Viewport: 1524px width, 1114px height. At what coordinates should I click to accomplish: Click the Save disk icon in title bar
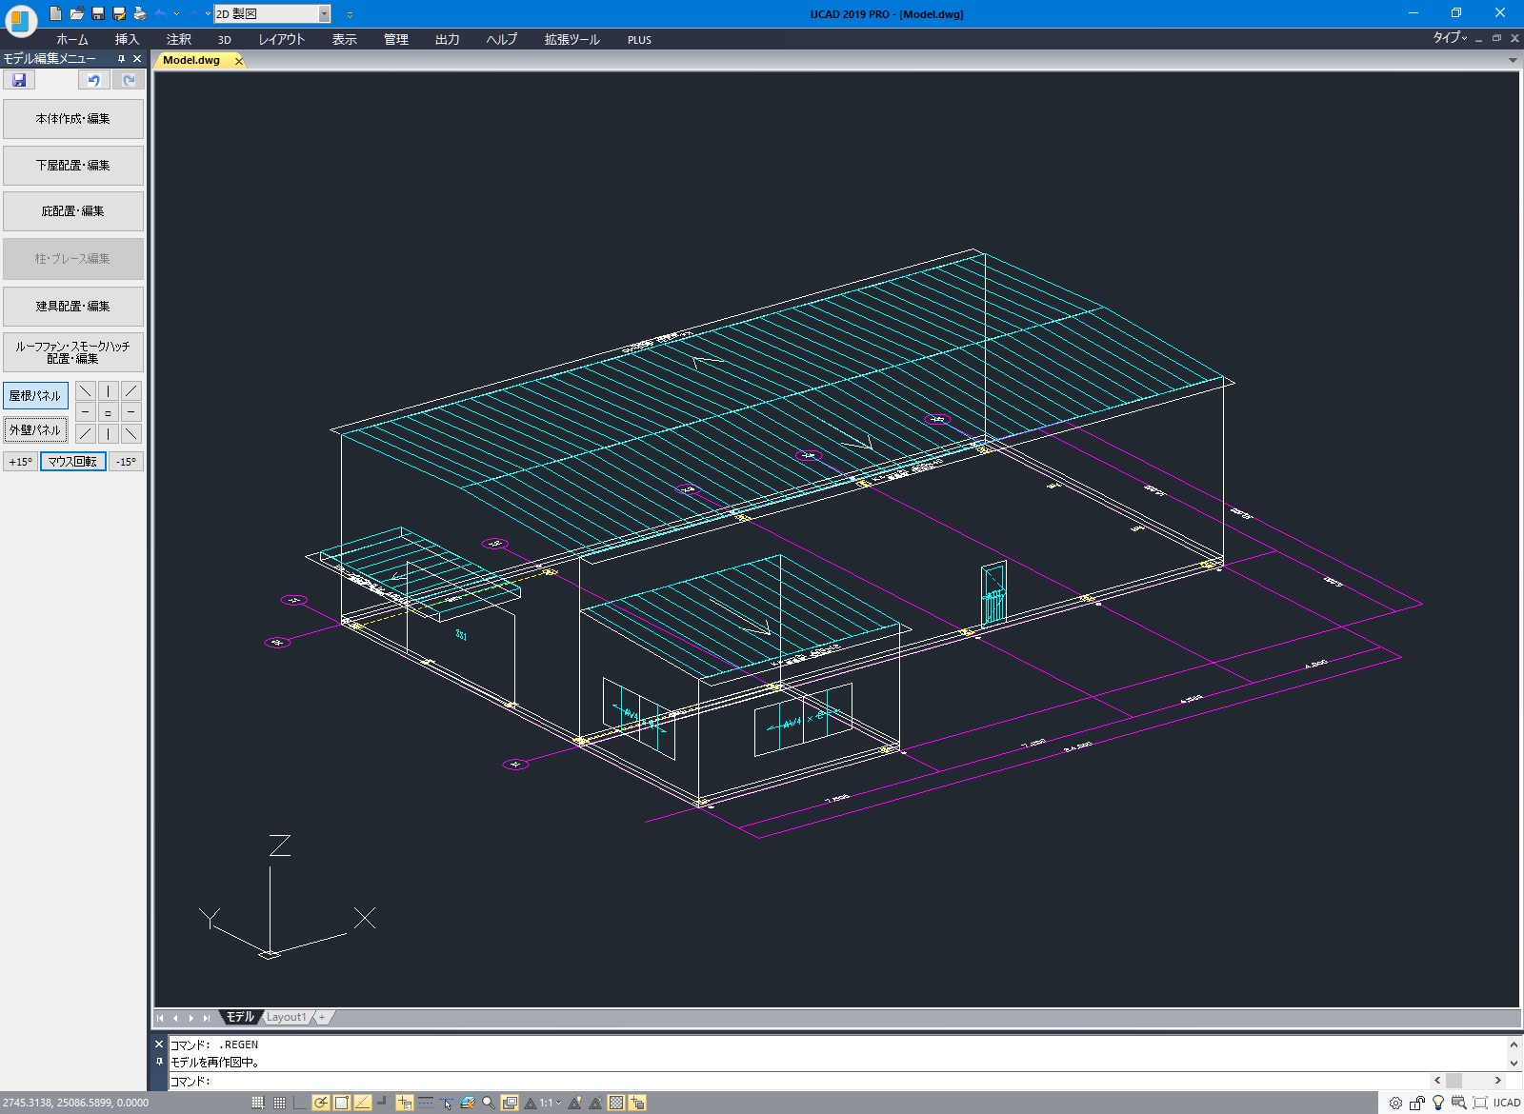tap(97, 13)
